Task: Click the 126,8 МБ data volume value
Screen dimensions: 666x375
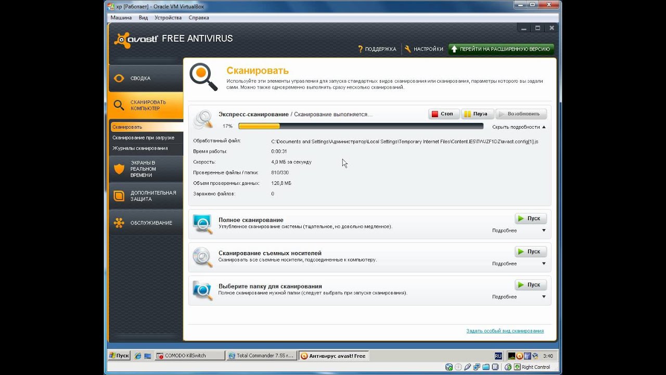Action: 281,183
